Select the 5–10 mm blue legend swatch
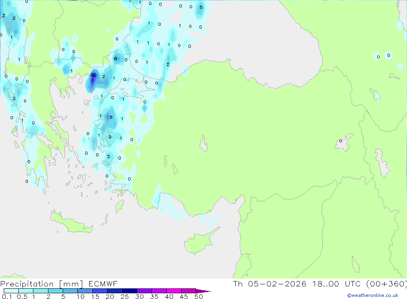 pos(70,291)
